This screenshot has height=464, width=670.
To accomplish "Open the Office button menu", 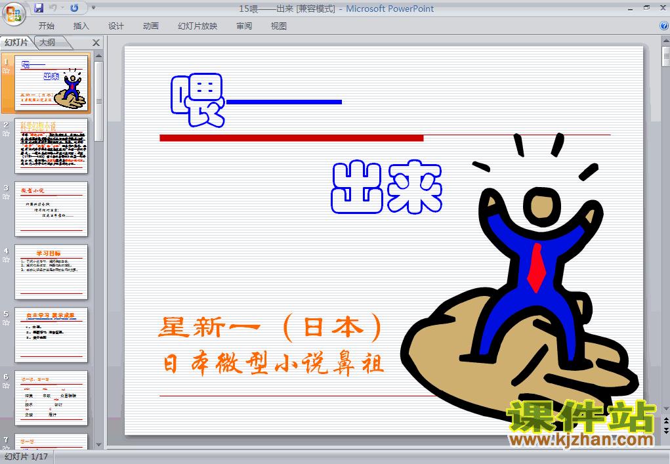I will [14, 14].
